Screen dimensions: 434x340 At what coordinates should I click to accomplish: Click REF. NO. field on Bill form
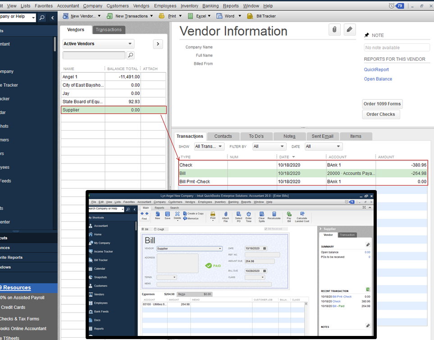pos(262,254)
